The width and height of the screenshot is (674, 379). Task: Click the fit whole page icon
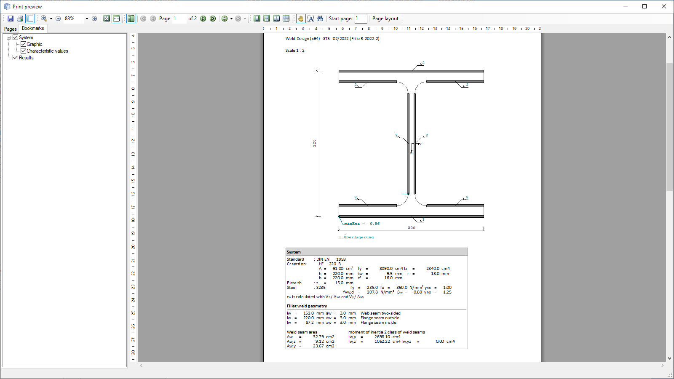(x=107, y=19)
